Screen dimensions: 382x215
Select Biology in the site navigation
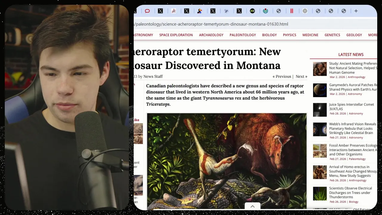coord(269,35)
